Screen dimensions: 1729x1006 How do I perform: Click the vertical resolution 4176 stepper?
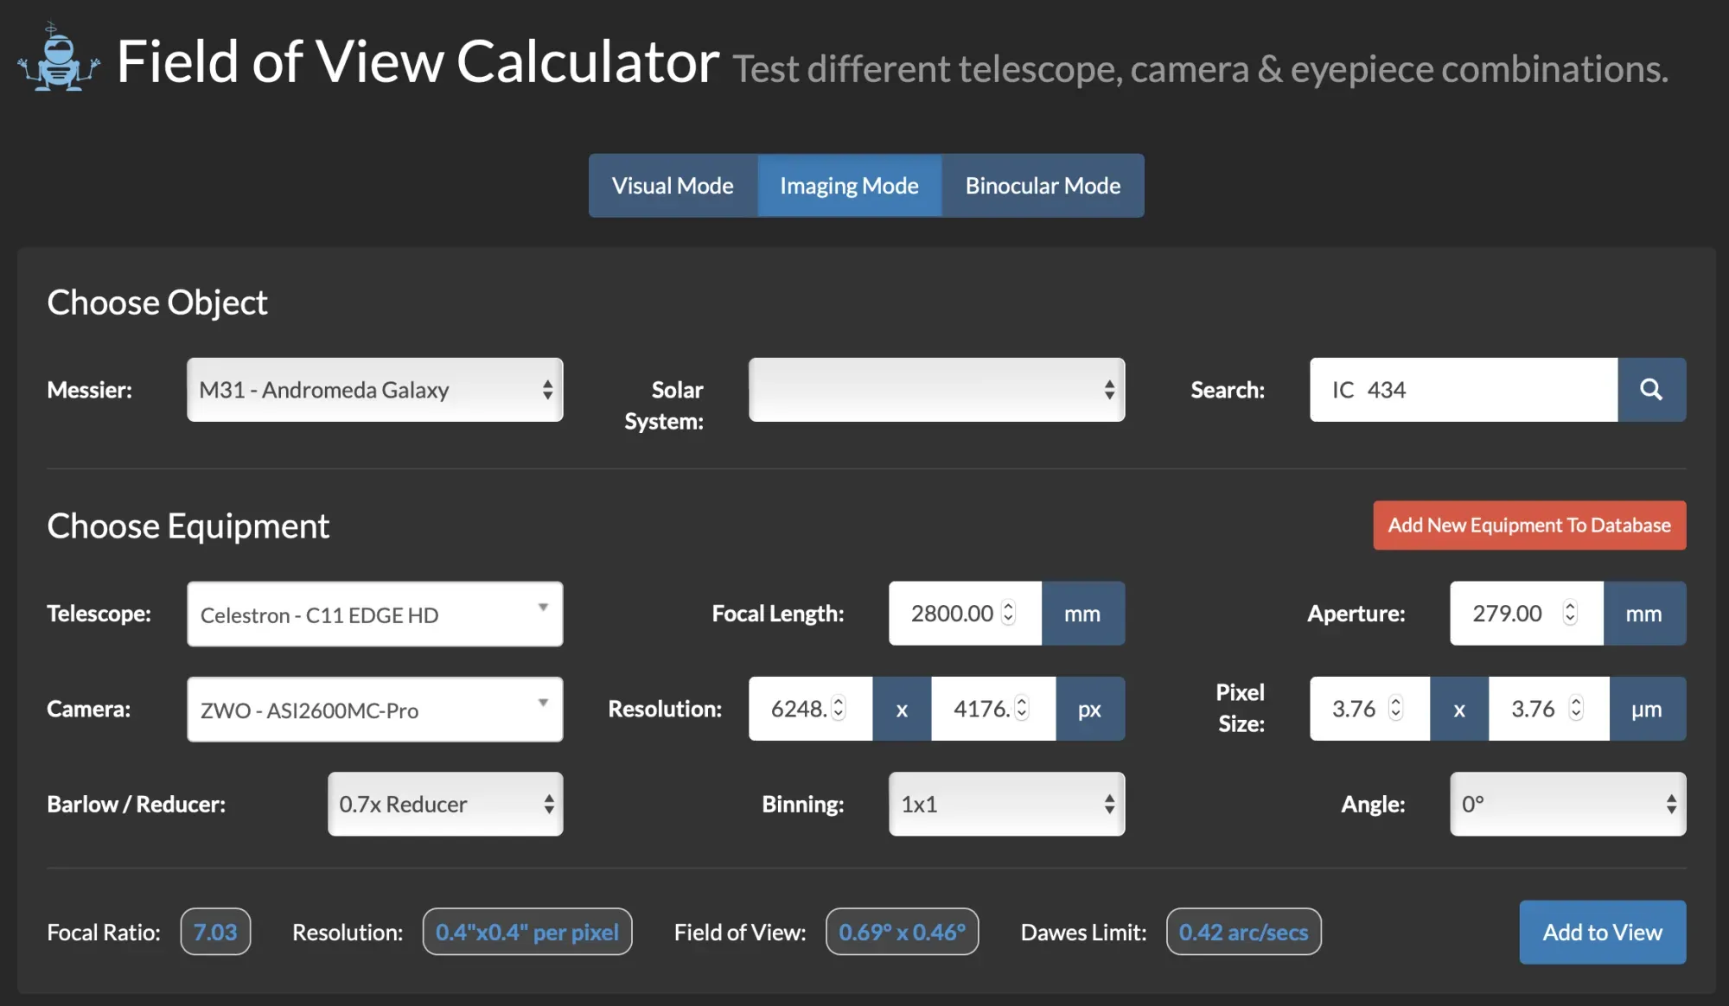[1022, 708]
